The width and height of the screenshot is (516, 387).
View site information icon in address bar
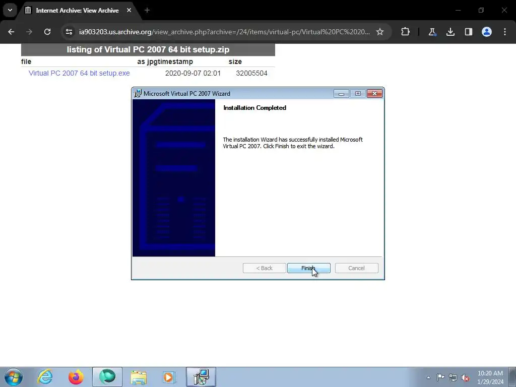coord(69,32)
